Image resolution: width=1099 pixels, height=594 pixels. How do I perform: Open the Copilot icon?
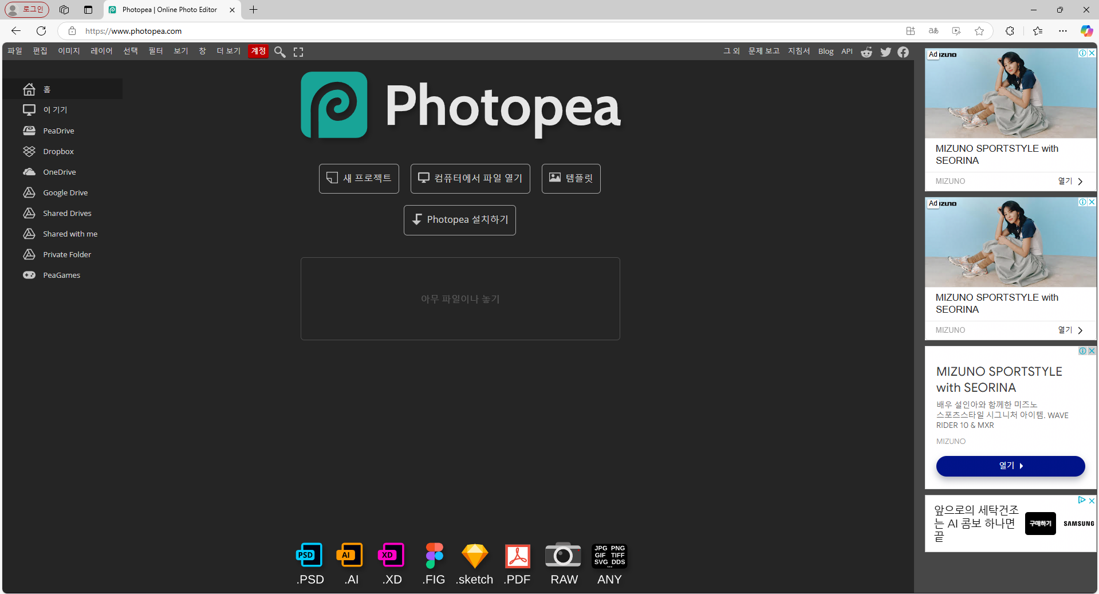[x=1086, y=31]
